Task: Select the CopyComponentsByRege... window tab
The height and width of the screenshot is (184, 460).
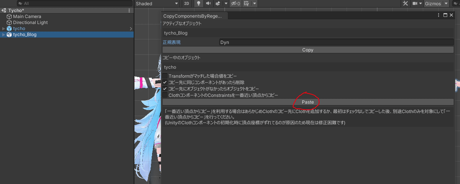Action: pos(195,16)
